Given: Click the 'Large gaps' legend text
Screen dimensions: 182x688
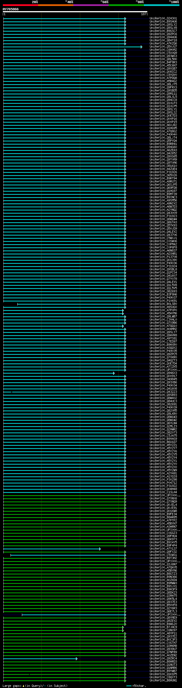Looking at the screenshot, I should coord(12,686).
